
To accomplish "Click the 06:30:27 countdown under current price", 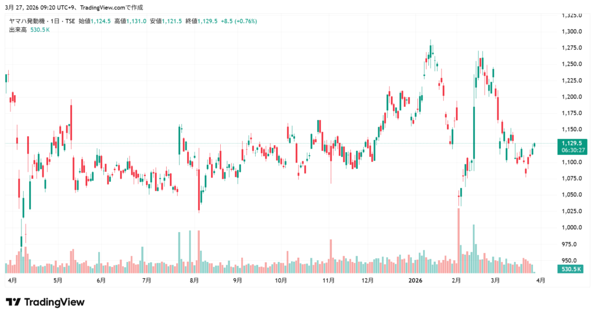I will point(572,150).
